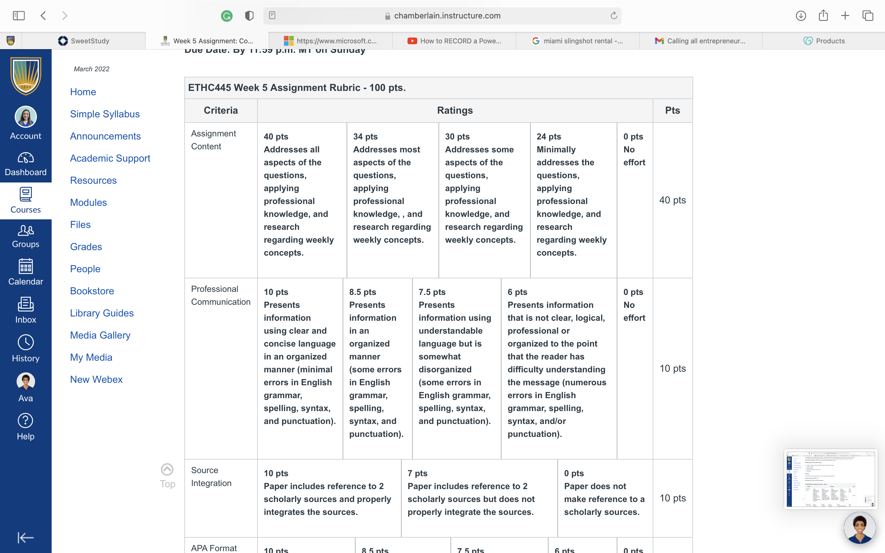This screenshot has width=885, height=553.
Task: Switch to the SweetStudy tab
Action: point(84,41)
